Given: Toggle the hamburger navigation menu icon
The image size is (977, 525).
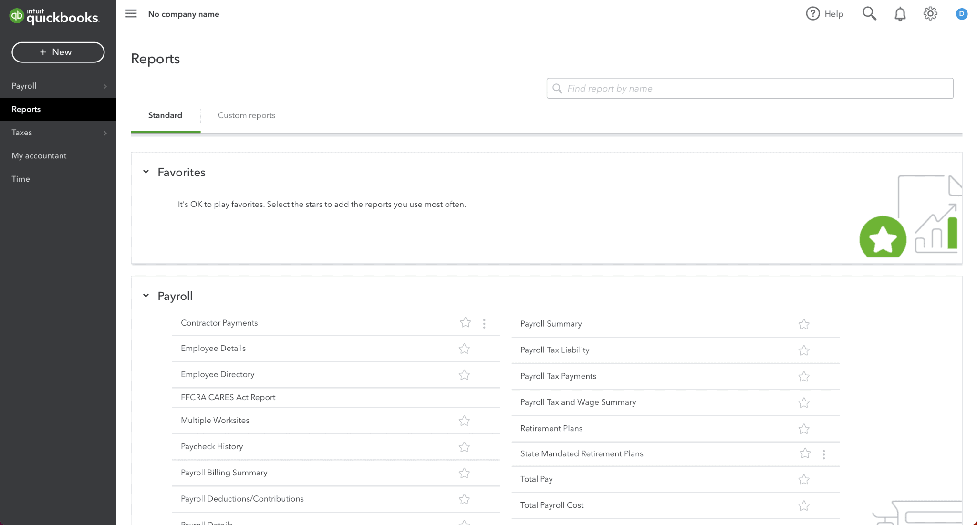Looking at the screenshot, I should pos(131,14).
